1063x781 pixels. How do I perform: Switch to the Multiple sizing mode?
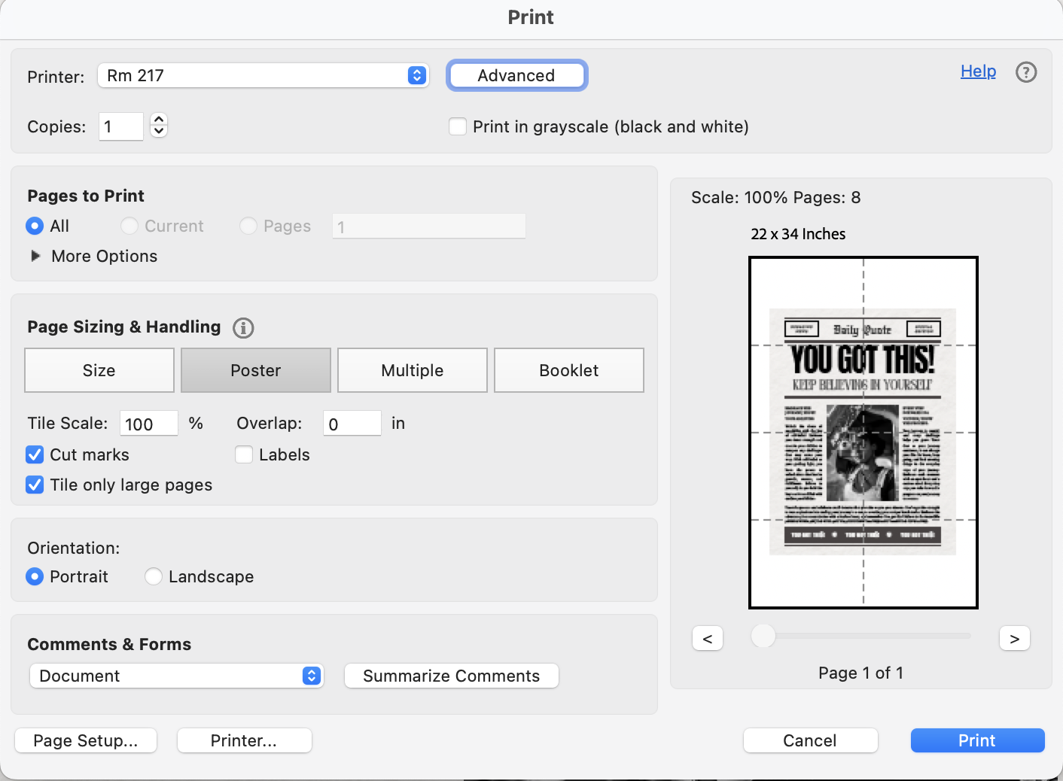[x=412, y=370]
